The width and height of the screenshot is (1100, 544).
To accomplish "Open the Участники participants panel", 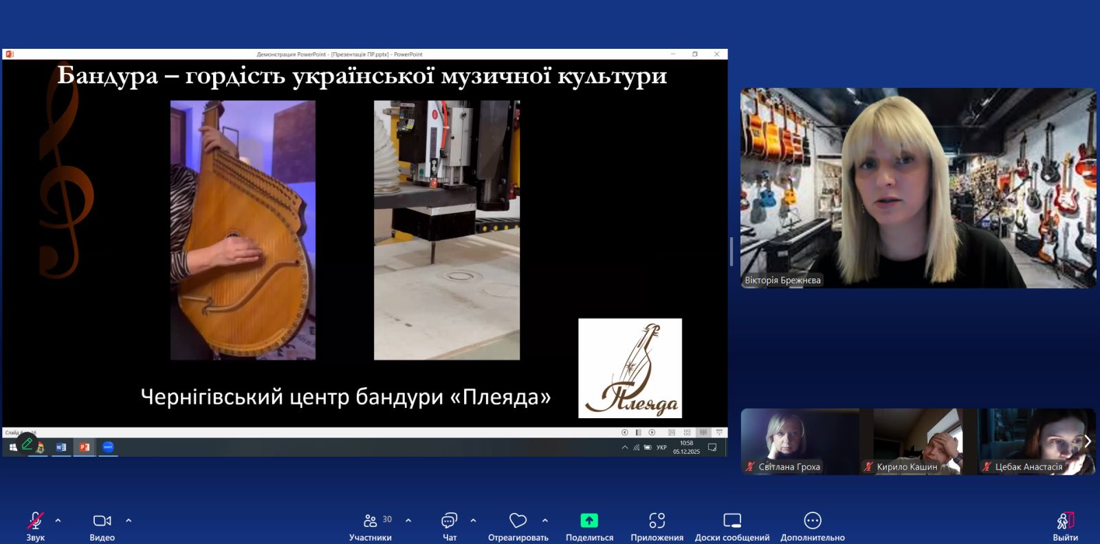I will [371, 521].
